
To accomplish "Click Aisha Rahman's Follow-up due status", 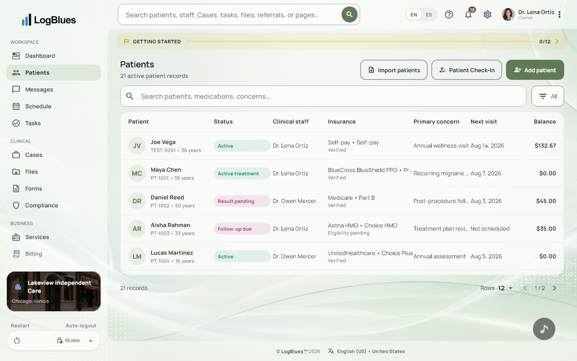I will coord(242,229).
